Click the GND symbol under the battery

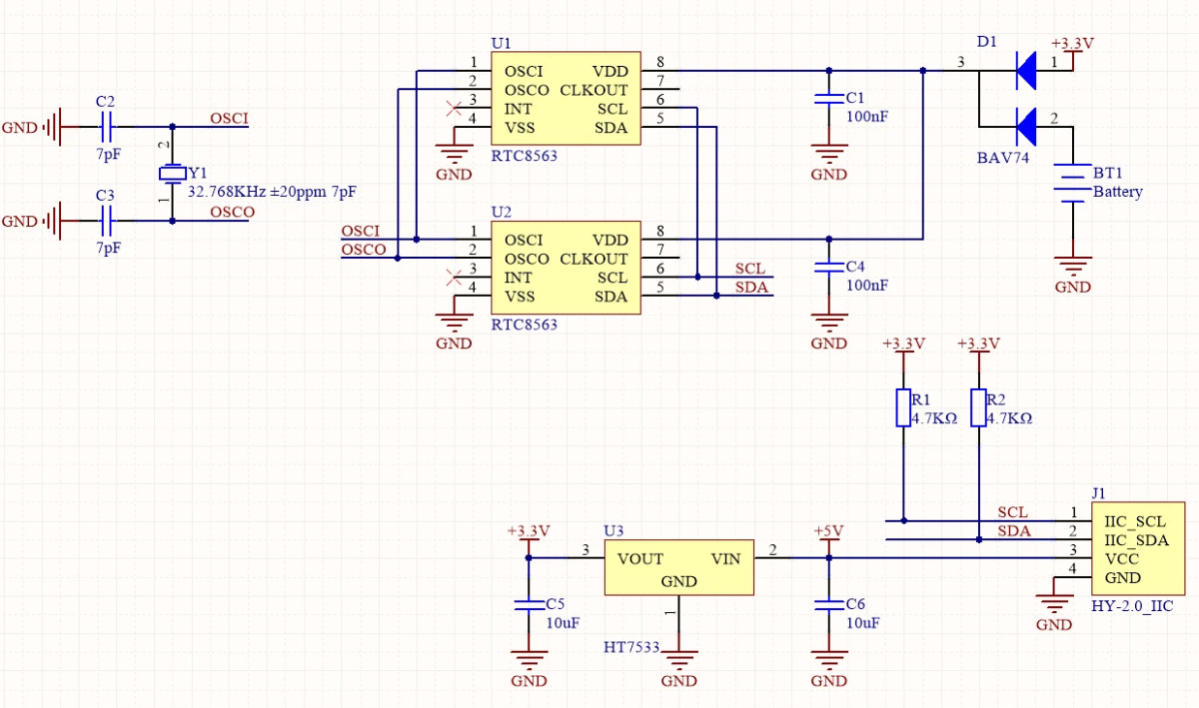[1072, 277]
